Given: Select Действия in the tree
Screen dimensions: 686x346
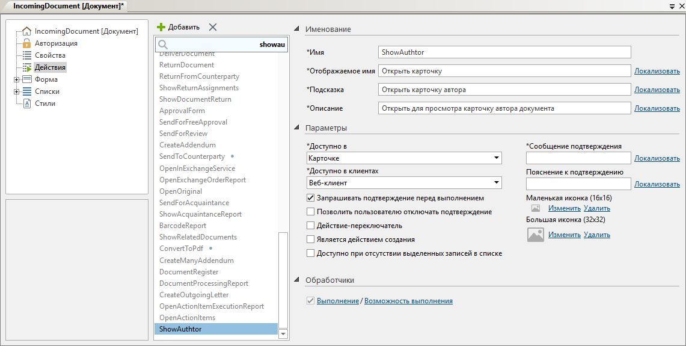Looking at the screenshot, I should pyautogui.click(x=50, y=67).
